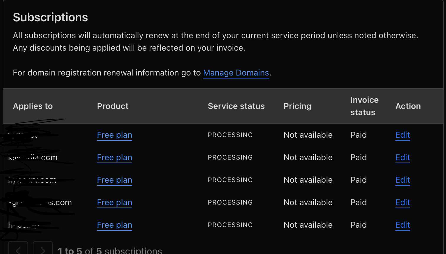446x254 pixels.
Task: Go to previous page arrow in pagination
Action: [x=18, y=250]
